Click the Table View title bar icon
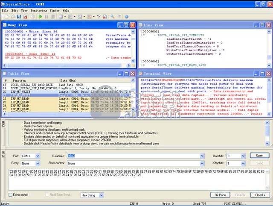The height and width of the screenshot is (206, 273). (5, 74)
